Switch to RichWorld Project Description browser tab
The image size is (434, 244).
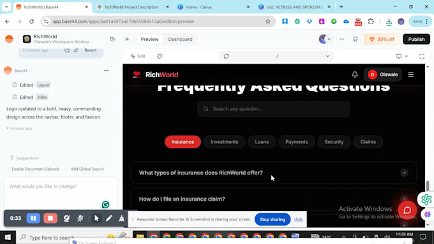click(133, 7)
